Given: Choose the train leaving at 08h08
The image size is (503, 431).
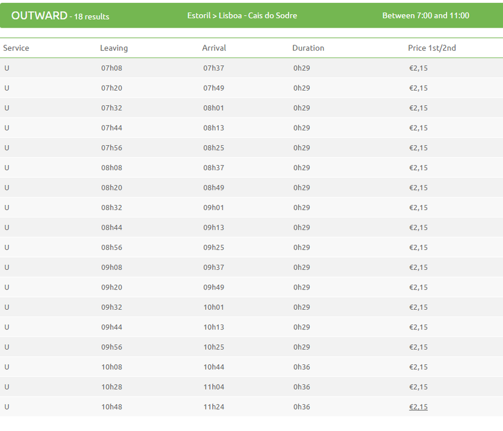Looking at the screenshot, I should (112, 168).
